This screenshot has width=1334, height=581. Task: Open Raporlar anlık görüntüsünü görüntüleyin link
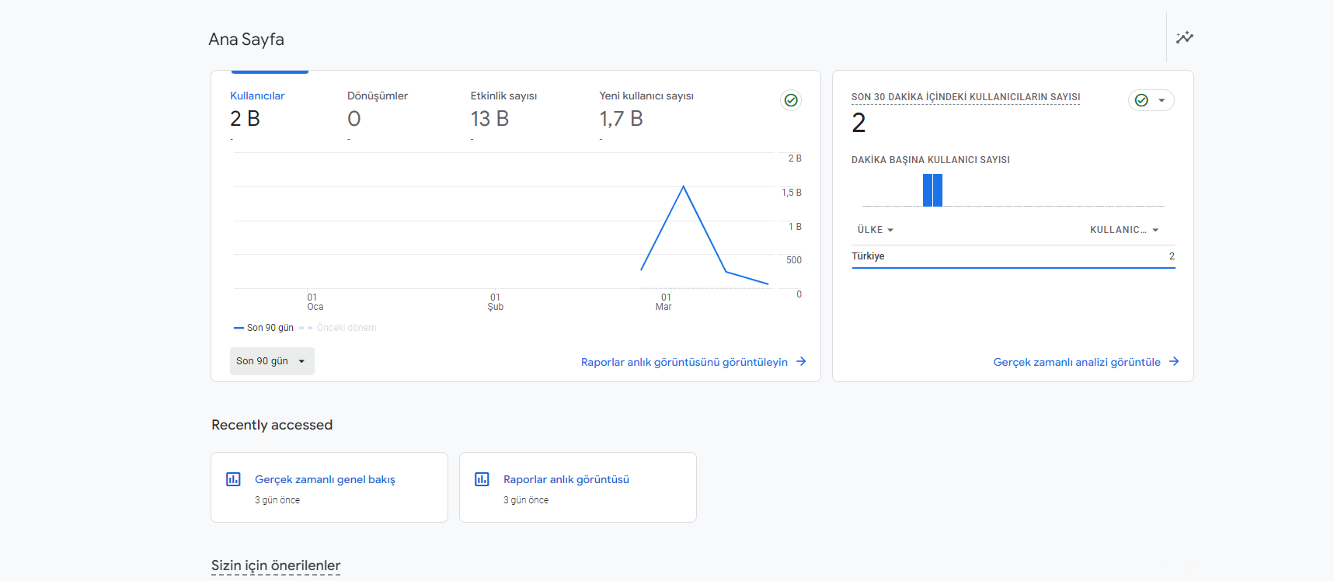[x=684, y=362]
